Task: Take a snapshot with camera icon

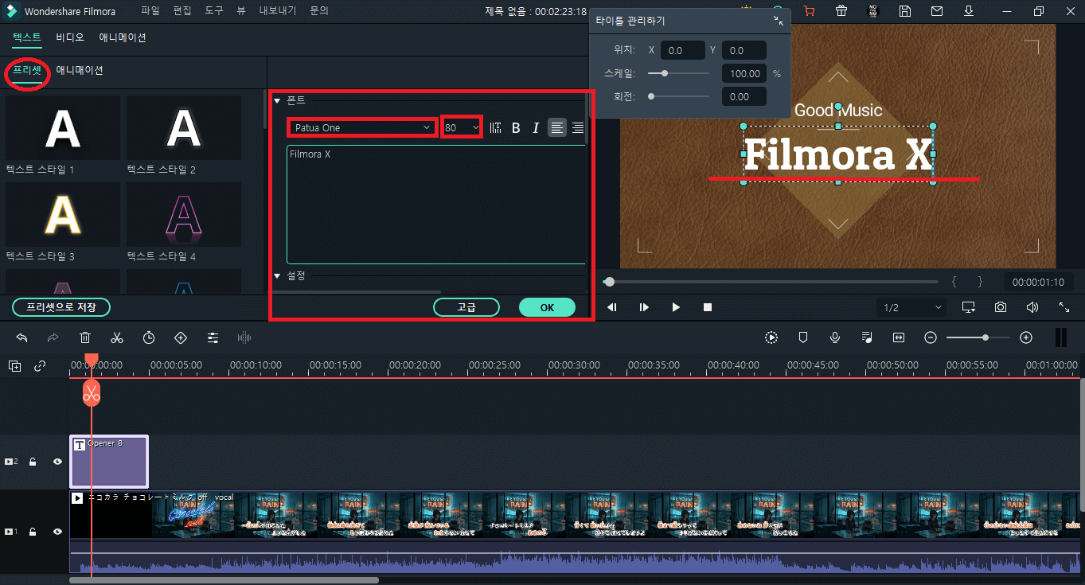Action: pyautogui.click(x=1000, y=307)
